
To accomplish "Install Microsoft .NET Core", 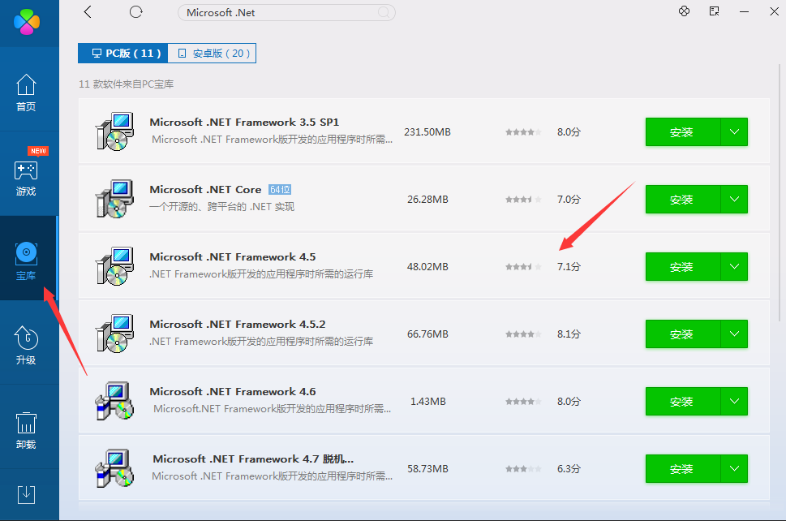I will click(683, 199).
